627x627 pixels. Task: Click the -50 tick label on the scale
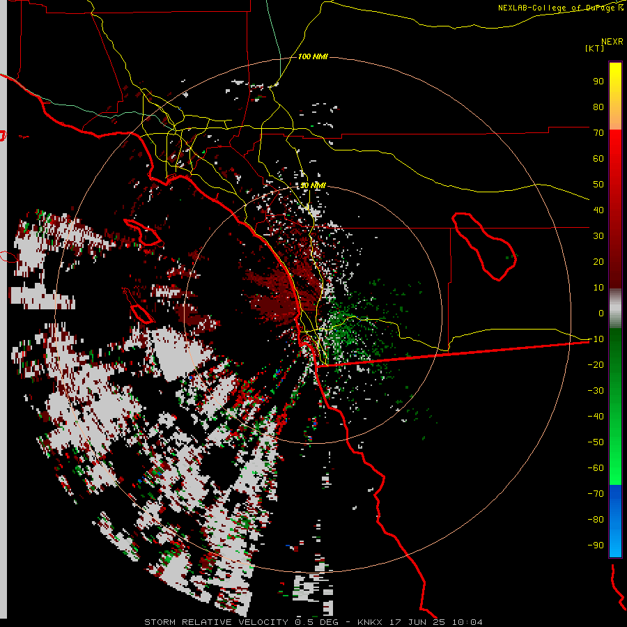click(596, 442)
